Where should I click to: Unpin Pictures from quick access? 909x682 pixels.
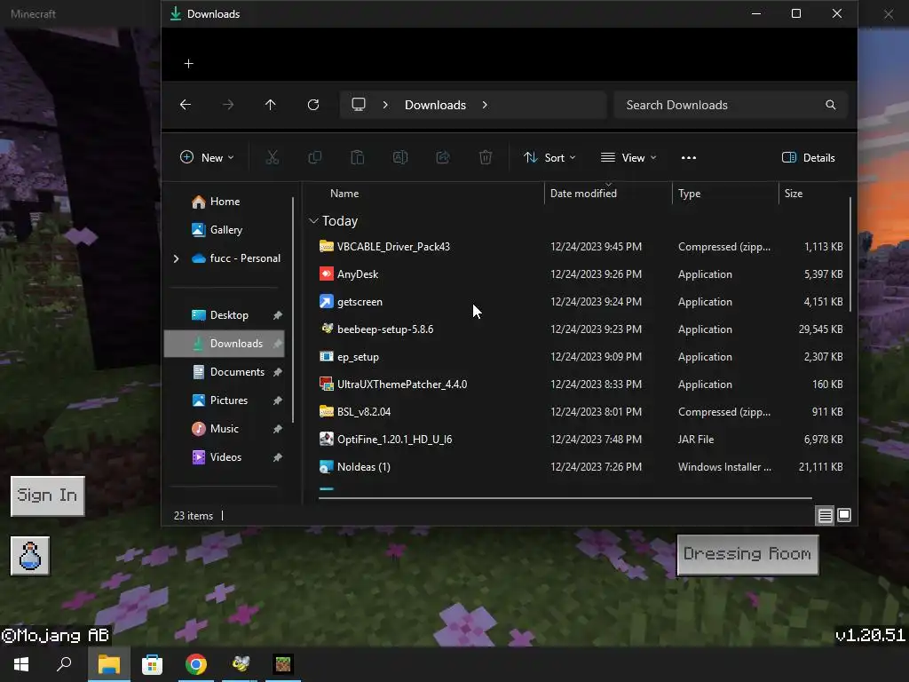tap(278, 400)
